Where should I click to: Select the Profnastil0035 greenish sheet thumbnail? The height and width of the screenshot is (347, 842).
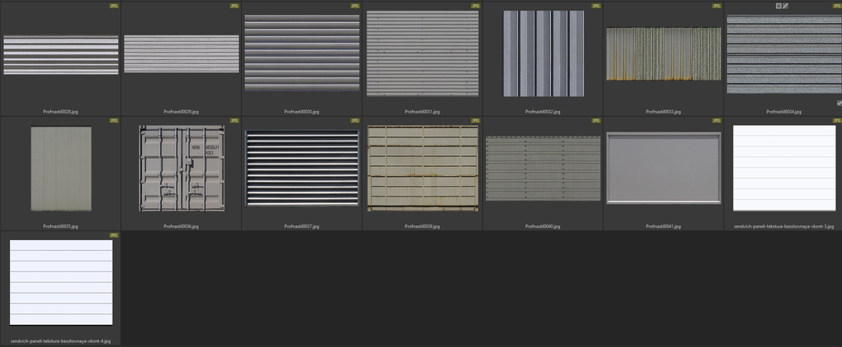pos(61,169)
